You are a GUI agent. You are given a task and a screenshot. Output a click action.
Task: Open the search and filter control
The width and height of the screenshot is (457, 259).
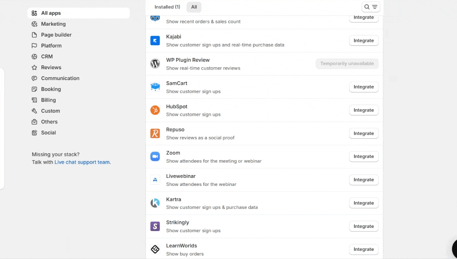370,7
